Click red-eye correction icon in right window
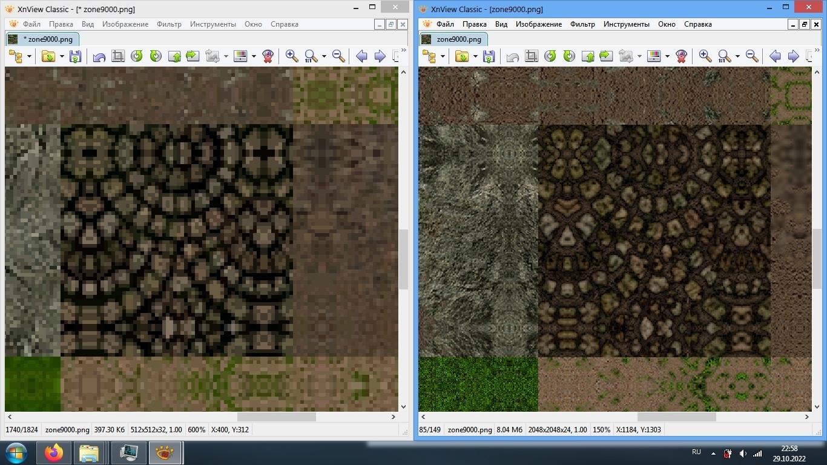 (x=682, y=56)
